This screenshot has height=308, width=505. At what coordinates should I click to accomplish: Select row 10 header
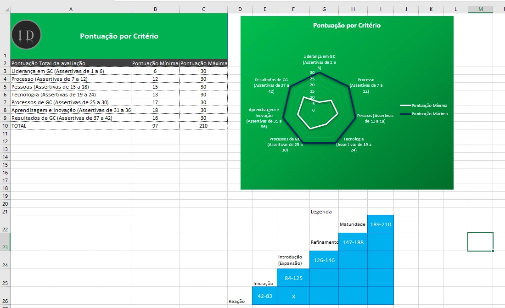coord(5,125)
